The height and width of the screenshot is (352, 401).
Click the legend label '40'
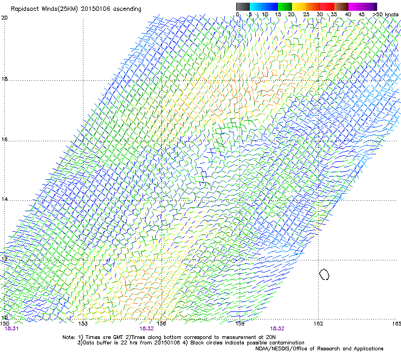(348, 15)
